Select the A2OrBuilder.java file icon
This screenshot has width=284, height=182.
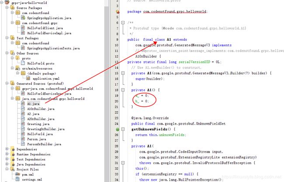(23, 119)
